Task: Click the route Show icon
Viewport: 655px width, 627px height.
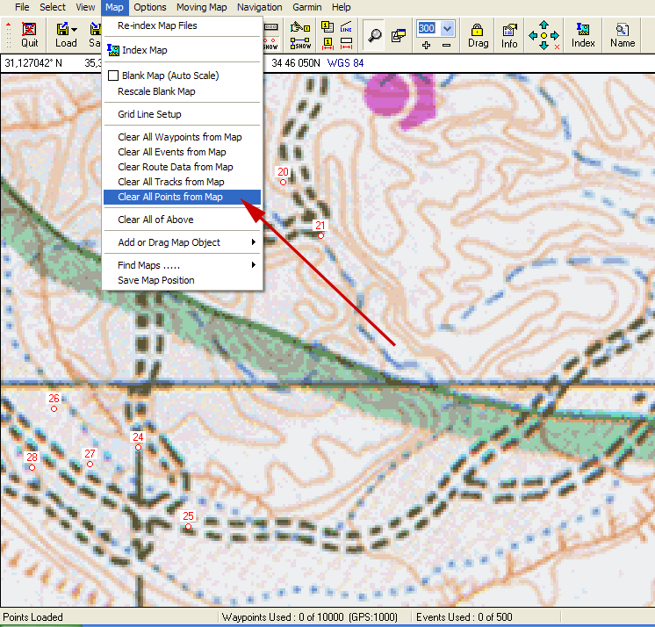Action: pyautogui.click(x=300, y=43)
